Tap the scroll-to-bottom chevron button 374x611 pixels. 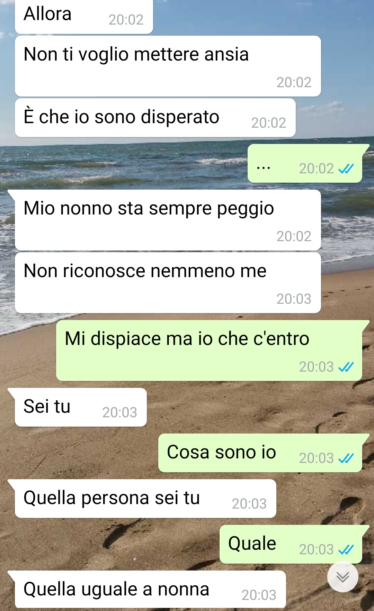pos(342,577)
